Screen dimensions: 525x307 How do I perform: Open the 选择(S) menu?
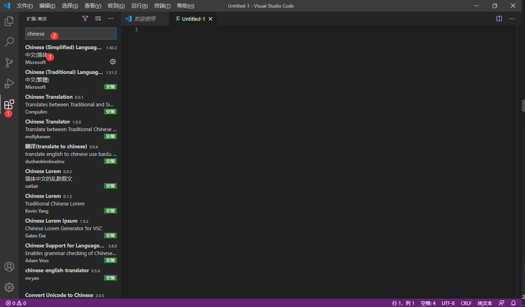[70, 6]
